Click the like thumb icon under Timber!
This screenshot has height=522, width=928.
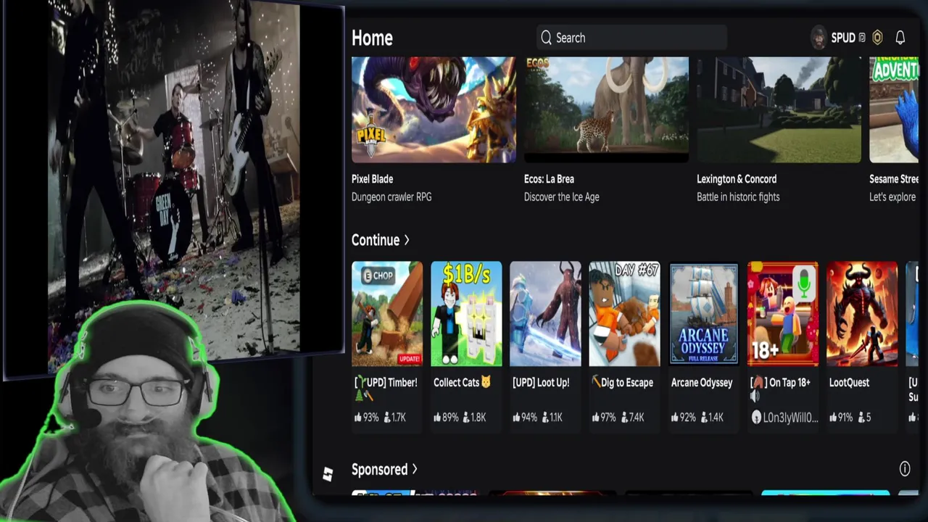358,418
